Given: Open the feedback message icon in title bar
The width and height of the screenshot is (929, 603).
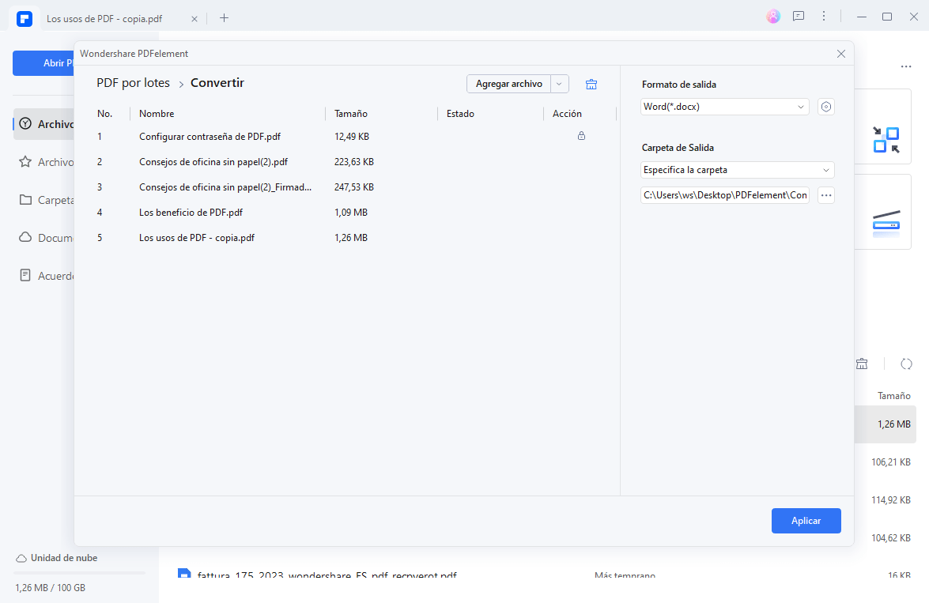Looking at the screenshot, I should [x=799, y=17].
